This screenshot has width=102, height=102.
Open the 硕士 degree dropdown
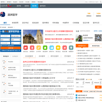16,43
